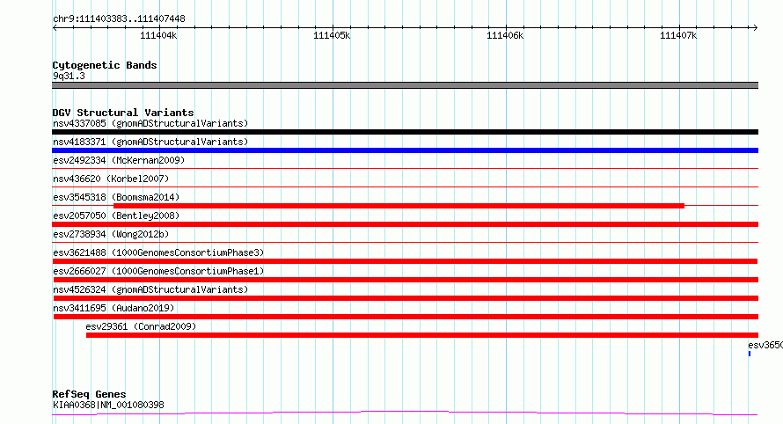
Task: Click the 111407k ruler position
Action: click(x=678, y=35)
